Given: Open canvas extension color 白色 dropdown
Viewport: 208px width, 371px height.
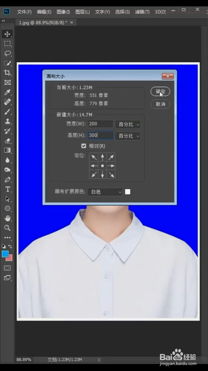Looking at the screenshot, I should [x=105, y=192].
